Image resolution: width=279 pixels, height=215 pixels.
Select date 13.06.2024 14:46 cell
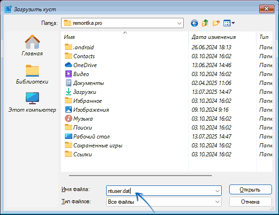211,65
